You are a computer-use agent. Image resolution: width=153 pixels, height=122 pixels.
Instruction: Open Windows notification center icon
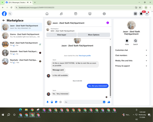[149, 115]
